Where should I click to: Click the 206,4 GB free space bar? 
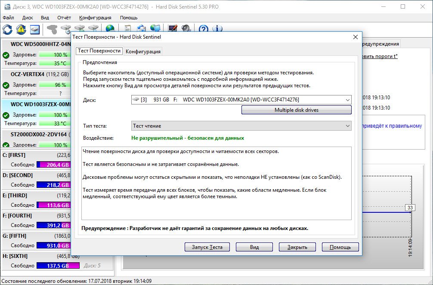coord(53,165)
